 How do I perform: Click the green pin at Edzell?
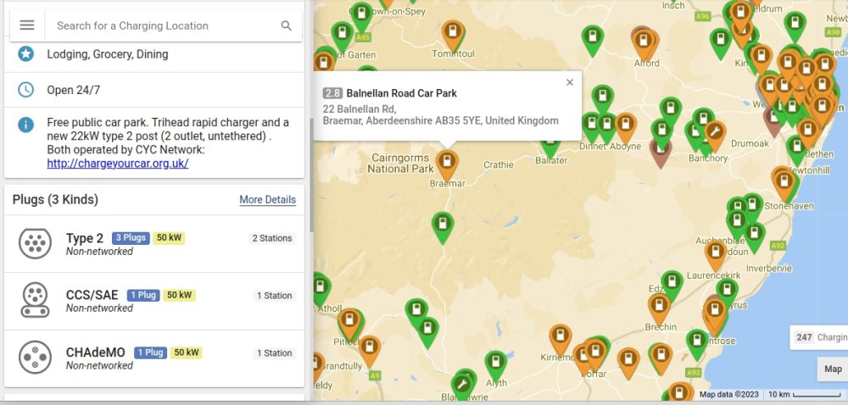[672, 284]
